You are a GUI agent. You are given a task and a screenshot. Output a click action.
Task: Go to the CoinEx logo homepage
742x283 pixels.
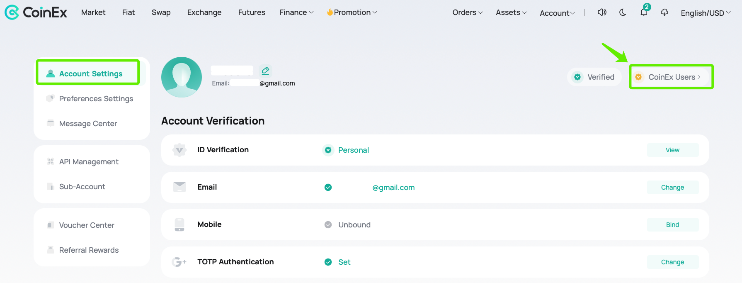(36, 12)
